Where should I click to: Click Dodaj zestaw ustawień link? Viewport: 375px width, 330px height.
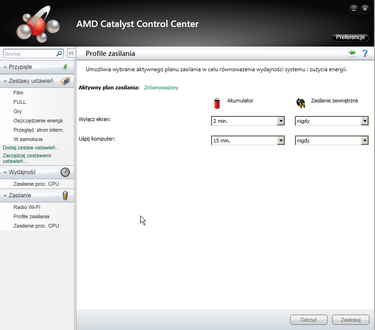click(x=31, y=148)
